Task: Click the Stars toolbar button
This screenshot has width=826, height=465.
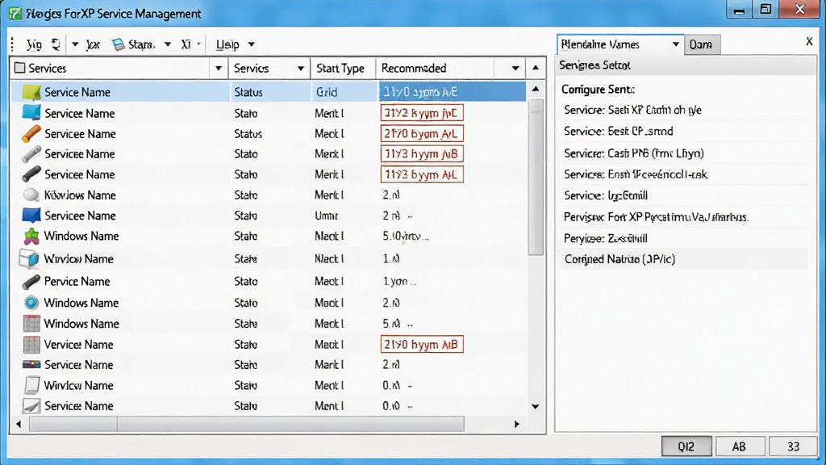Action: tap(134, 44)
